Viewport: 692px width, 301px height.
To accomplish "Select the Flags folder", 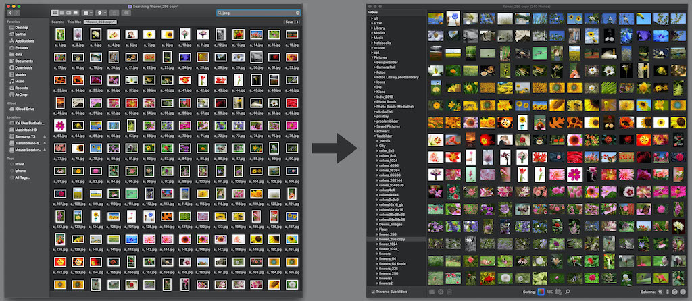I will click(x=384, y=229).
